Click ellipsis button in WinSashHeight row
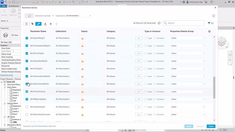This screenshot has height=132, width=235. [x=139, y=38]
